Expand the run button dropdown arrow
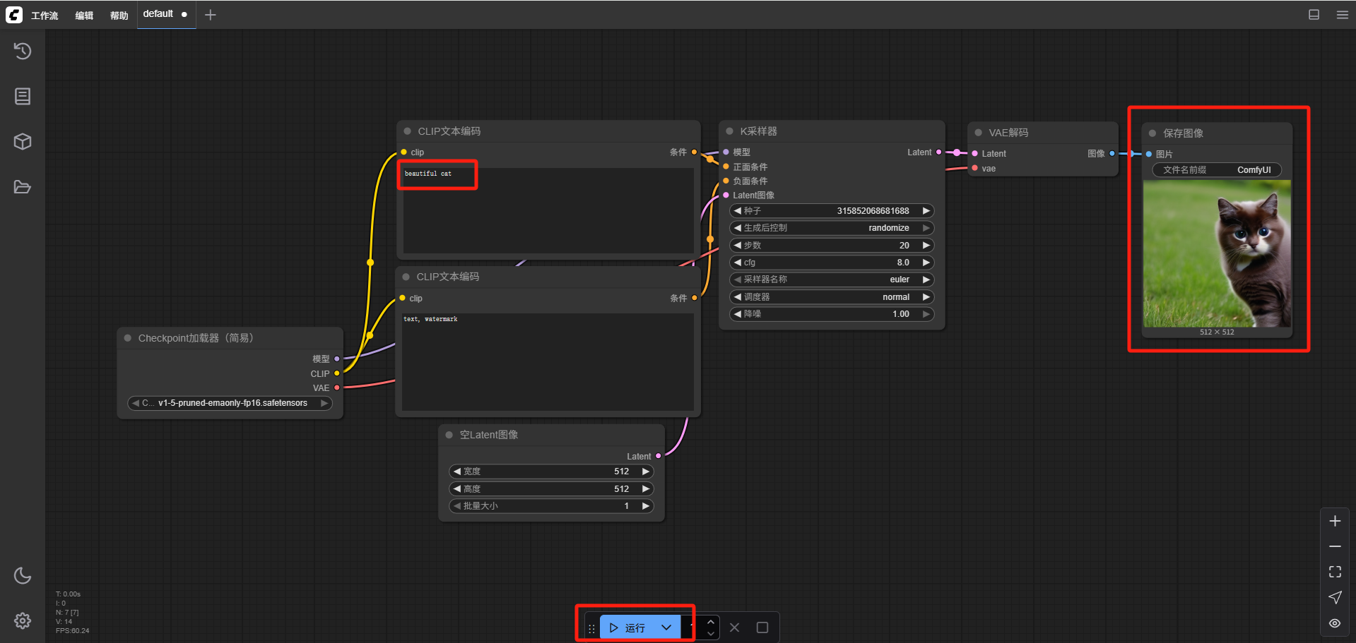The image size is (1356, 643). coord(666,627)
